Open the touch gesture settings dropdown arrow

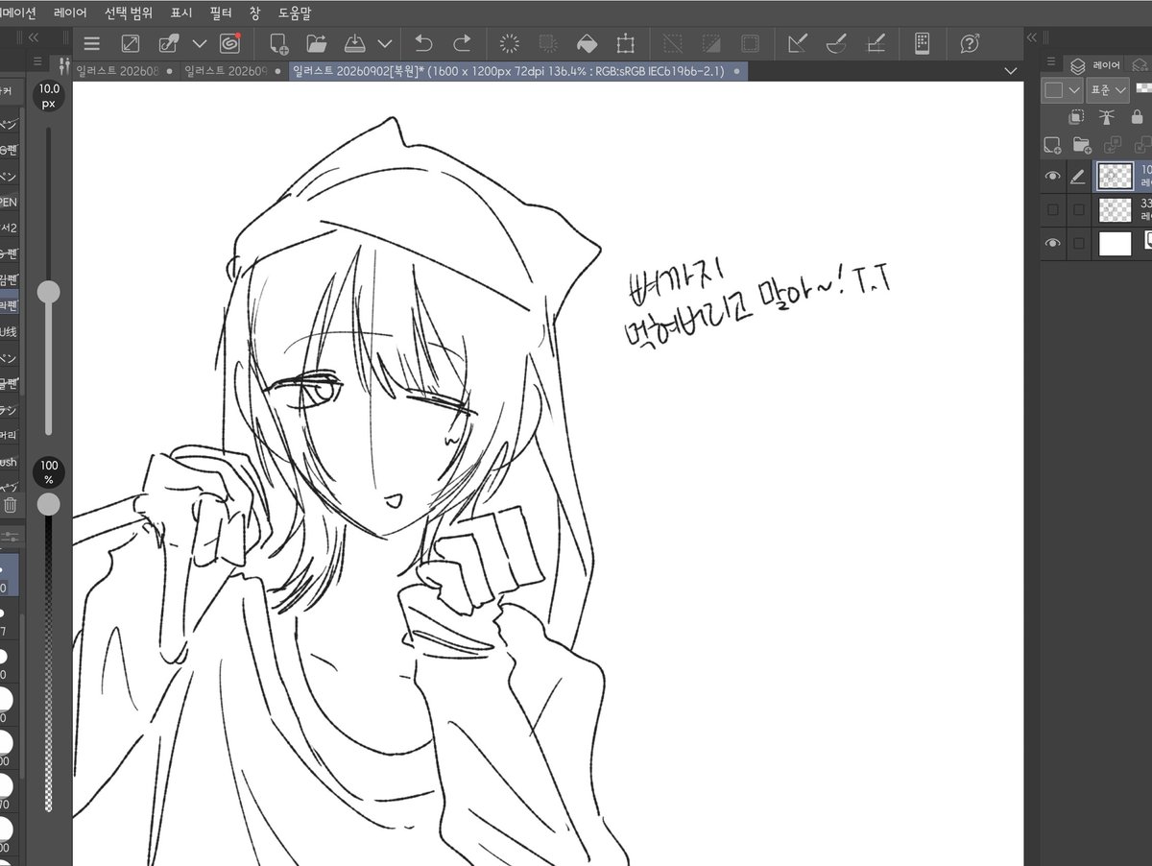[x=200, y=43]
